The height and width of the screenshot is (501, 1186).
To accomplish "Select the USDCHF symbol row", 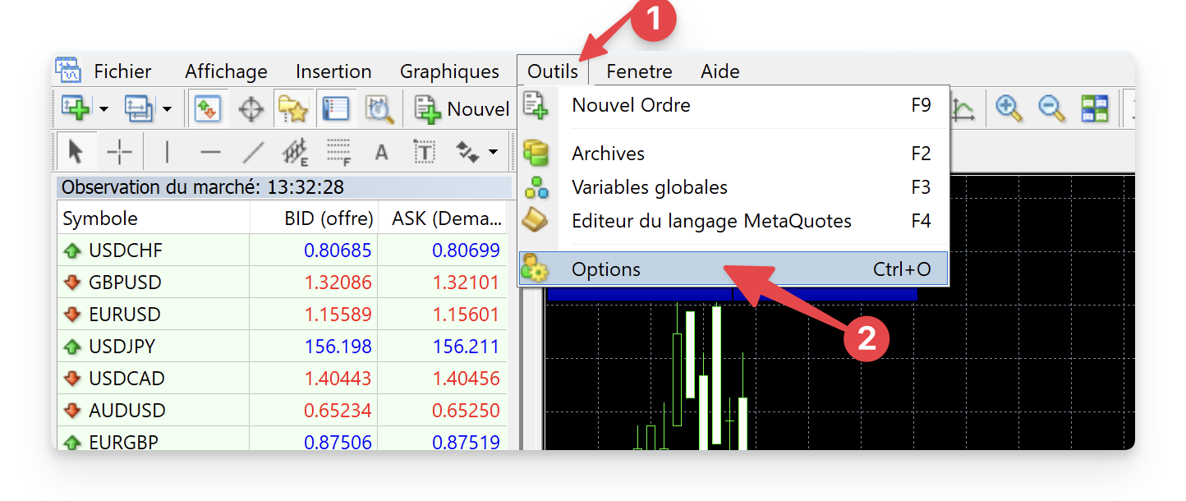I will [x=283, y=250].
